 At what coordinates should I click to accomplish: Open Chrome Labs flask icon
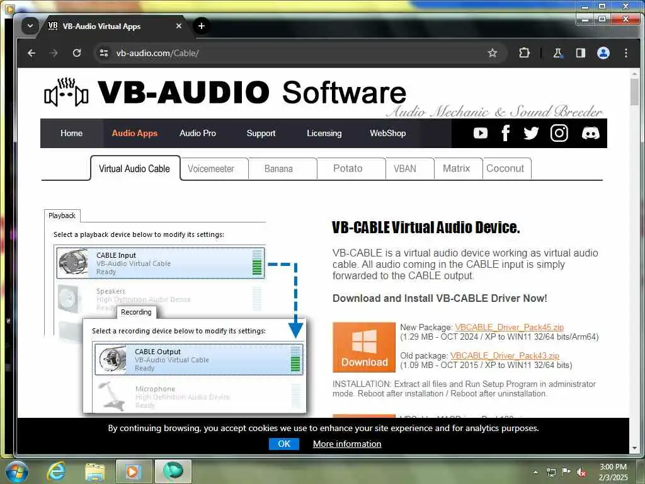pos(557,53)
